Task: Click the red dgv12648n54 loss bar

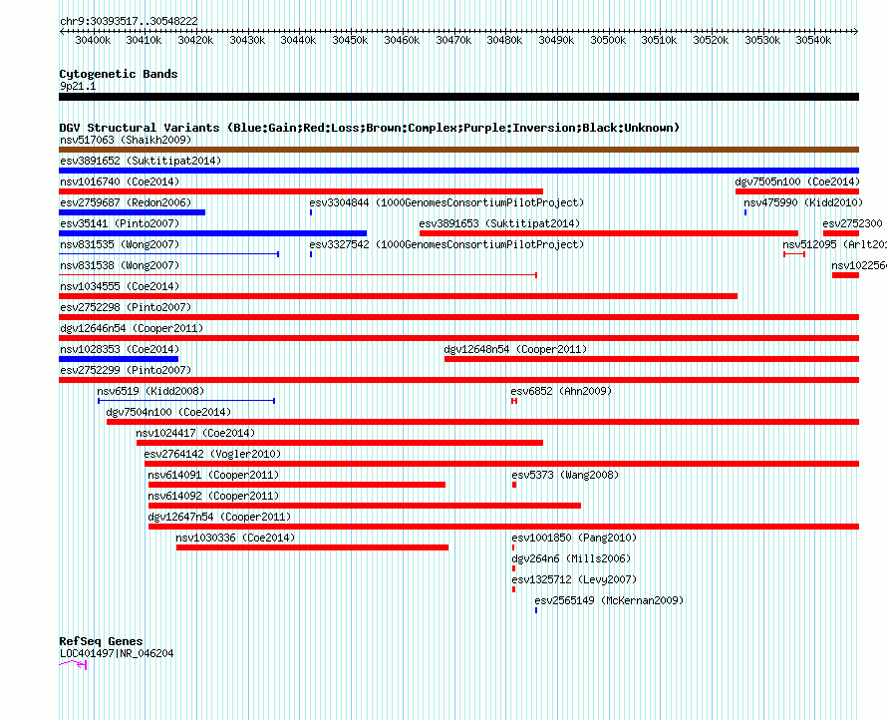Action: 652,359
